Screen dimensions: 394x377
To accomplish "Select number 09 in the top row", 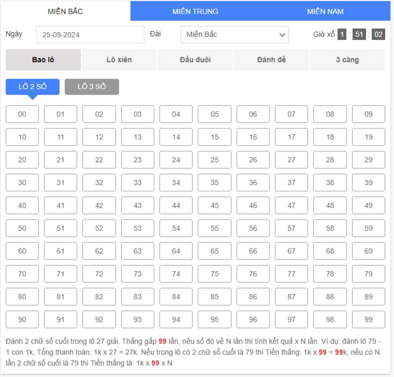I will click(368, 114).
